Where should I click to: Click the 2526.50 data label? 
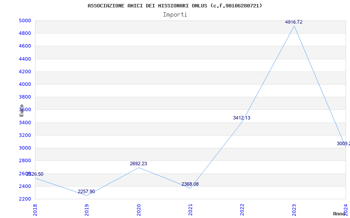[x=35, y=174]
